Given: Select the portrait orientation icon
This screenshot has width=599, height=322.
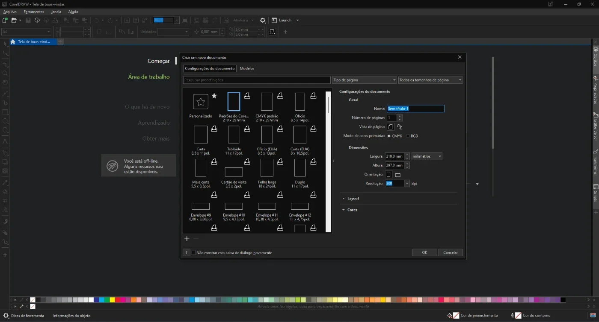Looking at the screenshot, I should pyautogui.click(x=389, y=175).
